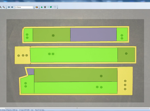This screenshot has height=111, width=150.
Task: Open the '2: Pieces' step dropdown
Action: pyautogui.click(x=24, y=7)
